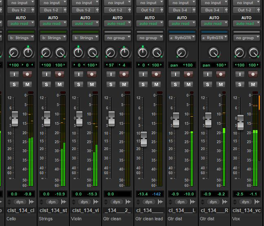This screenshot has width=264, height=226.
Task: Click clst_134_vc track name
Action: pyautogui.click(x=246, y=210)
